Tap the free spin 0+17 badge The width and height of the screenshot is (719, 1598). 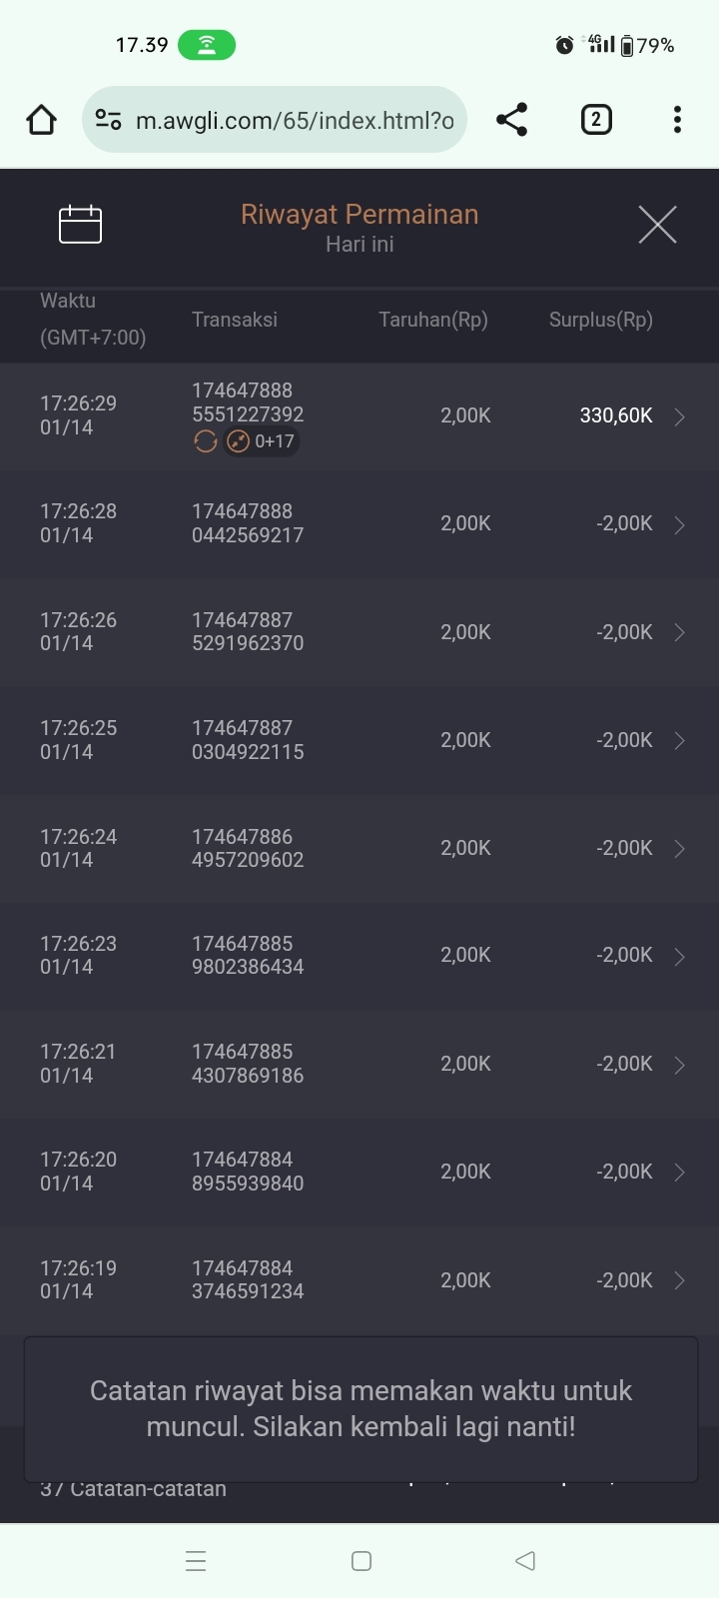[x=262, y=441]
